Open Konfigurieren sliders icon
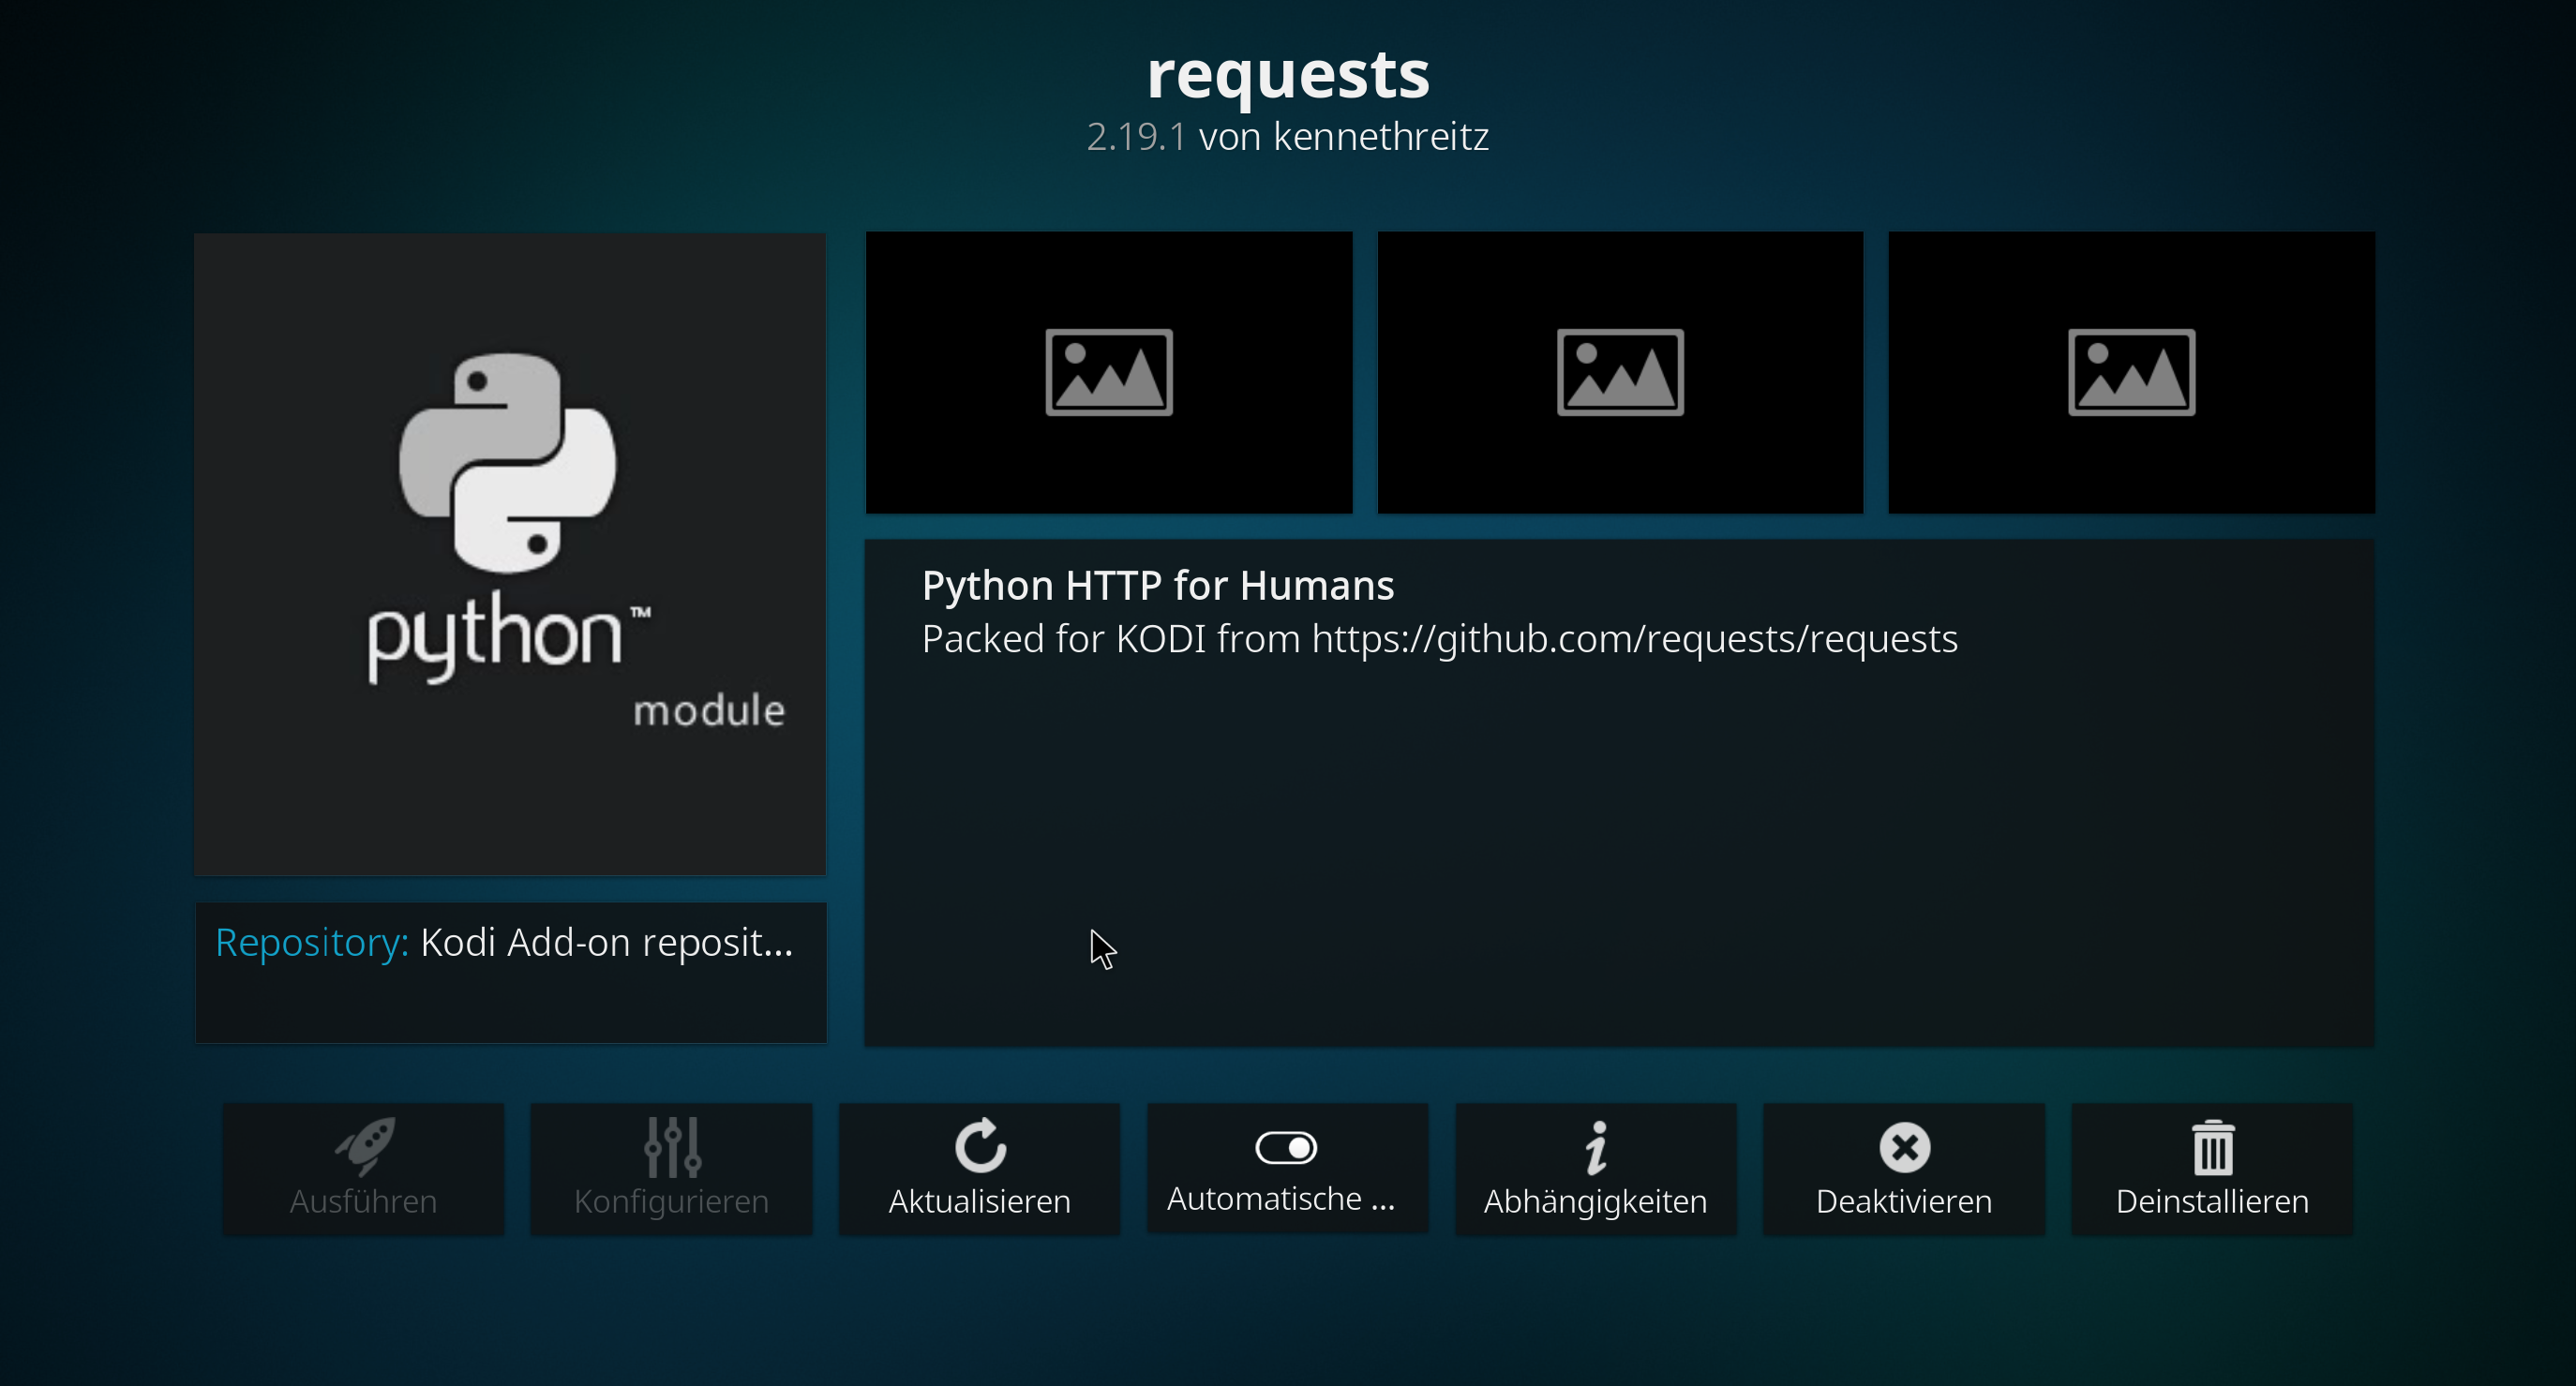This screenshot has height=1386, width=2576. (672, 1147)
